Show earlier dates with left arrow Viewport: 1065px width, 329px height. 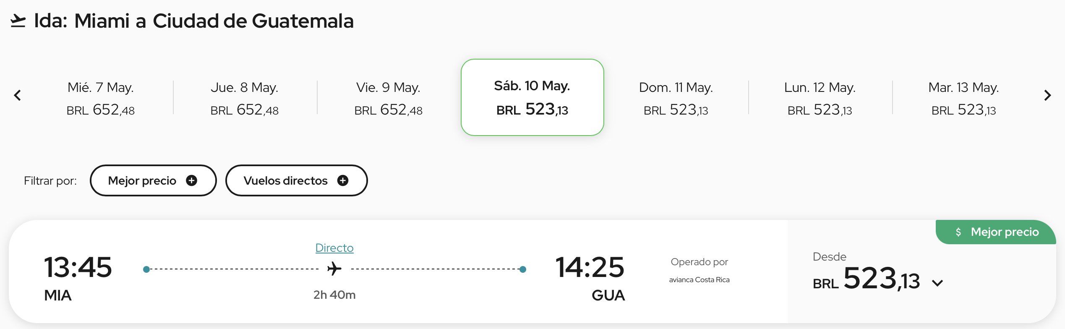17,96
